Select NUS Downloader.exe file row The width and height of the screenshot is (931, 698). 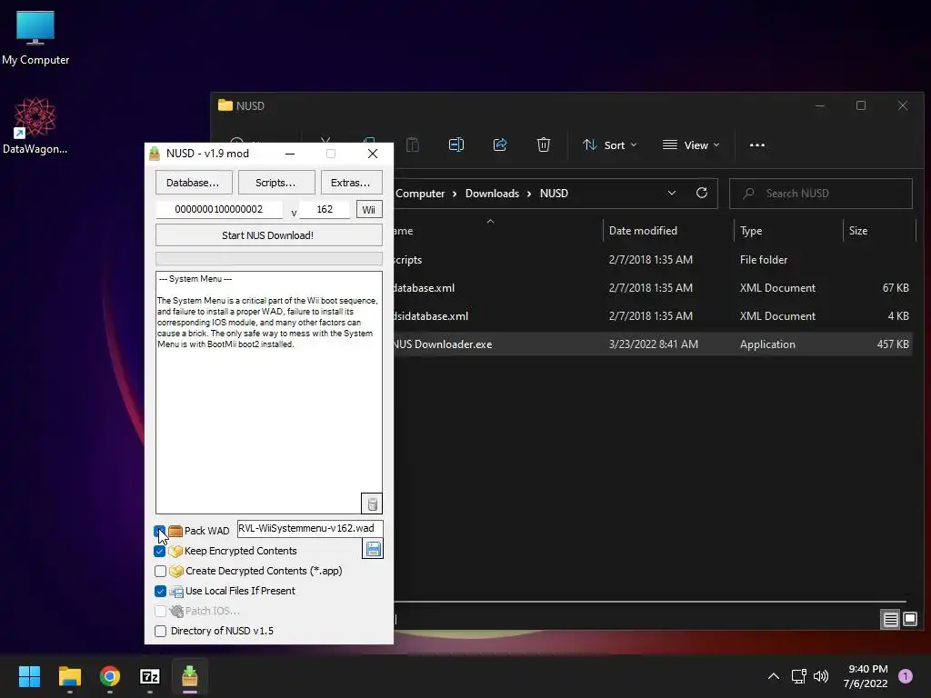652,344
